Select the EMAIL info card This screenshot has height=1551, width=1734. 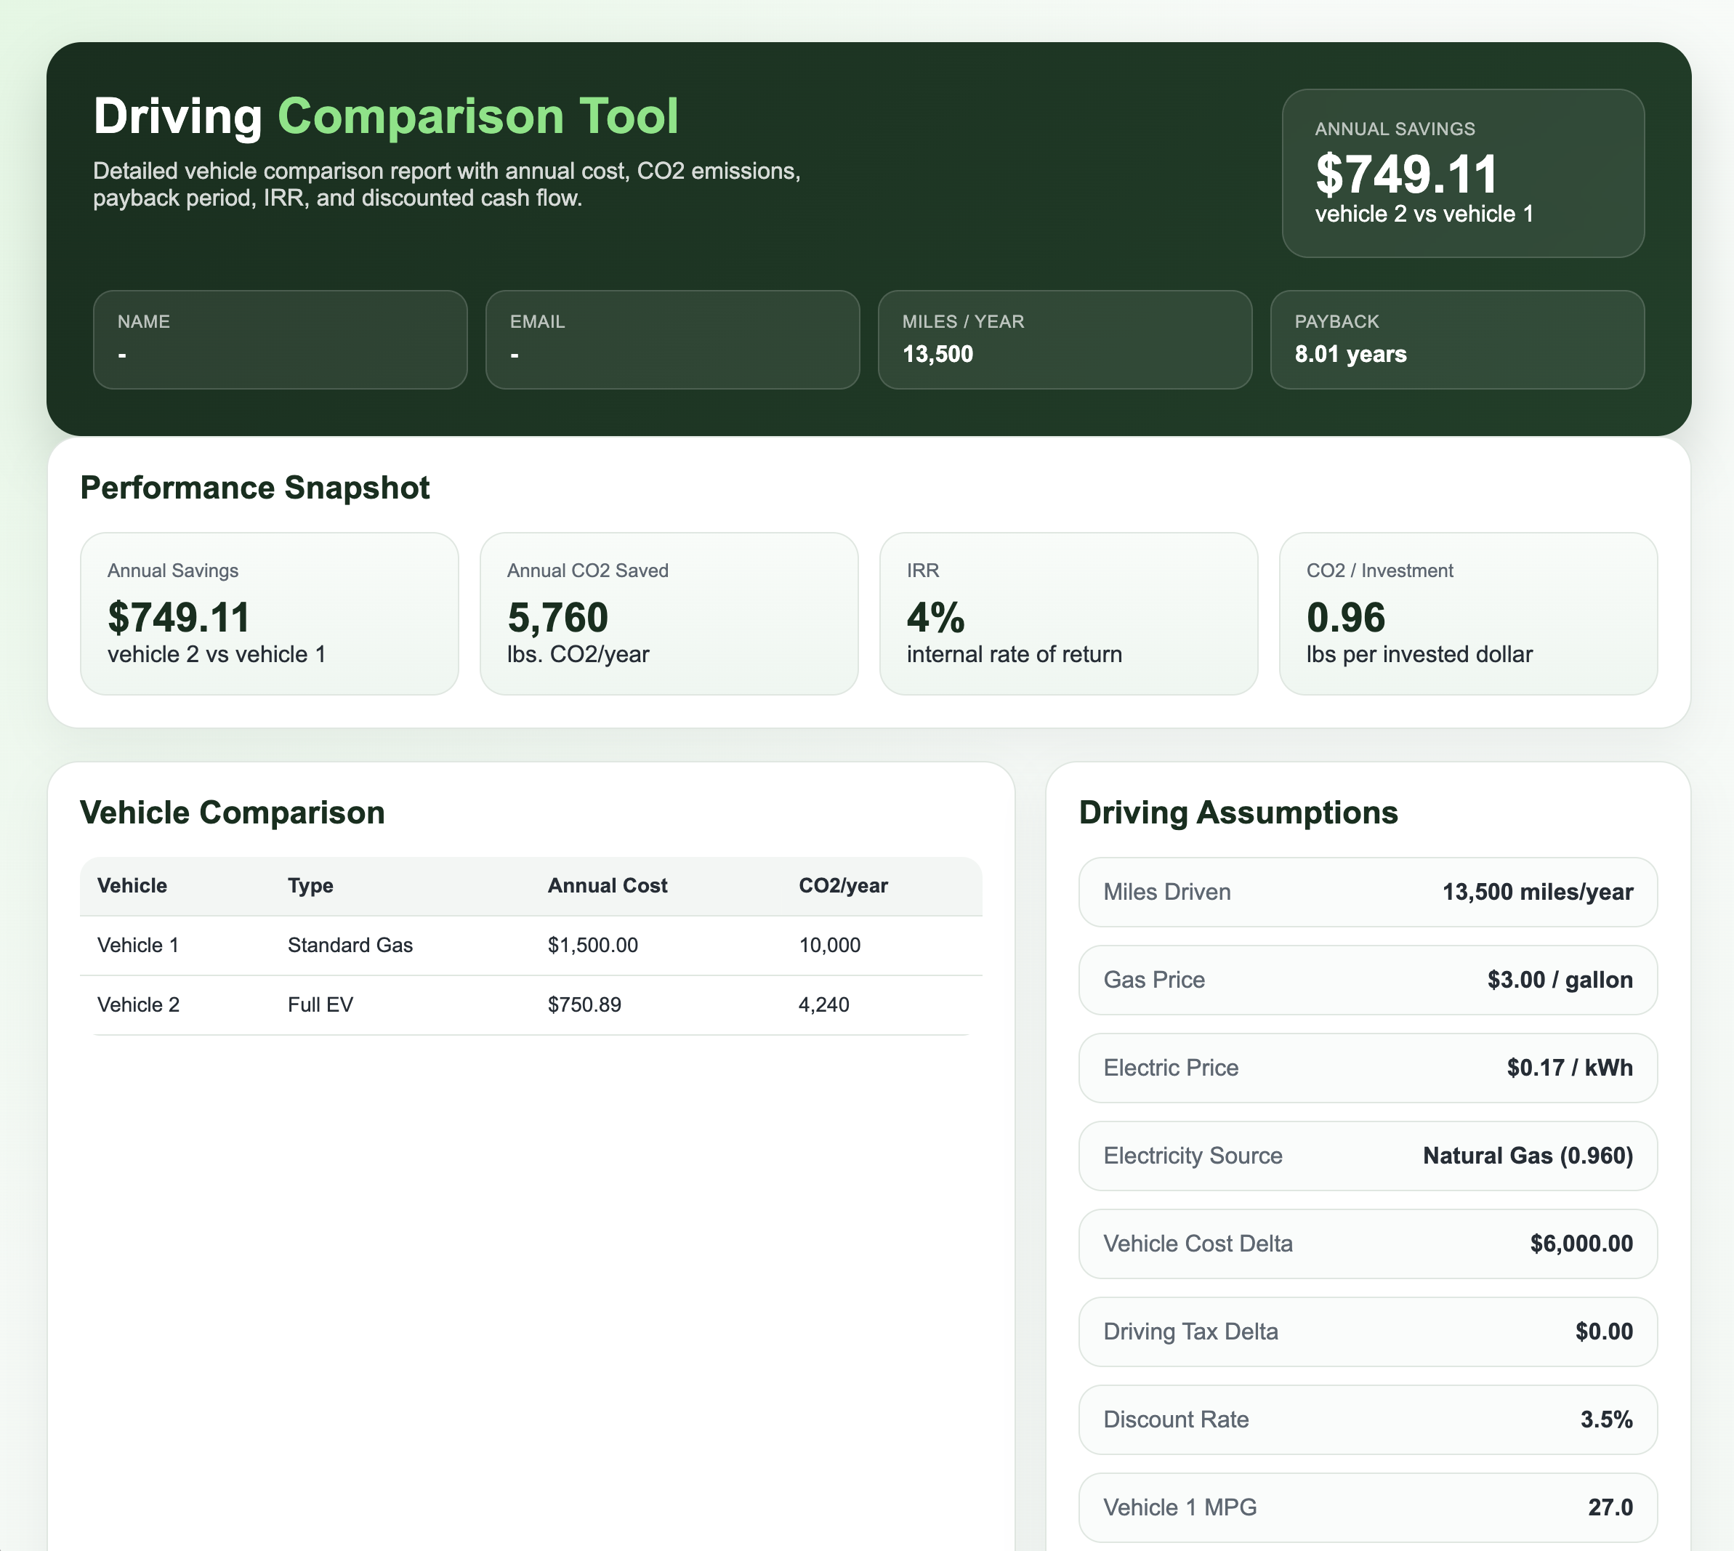(x=672, y=339)
